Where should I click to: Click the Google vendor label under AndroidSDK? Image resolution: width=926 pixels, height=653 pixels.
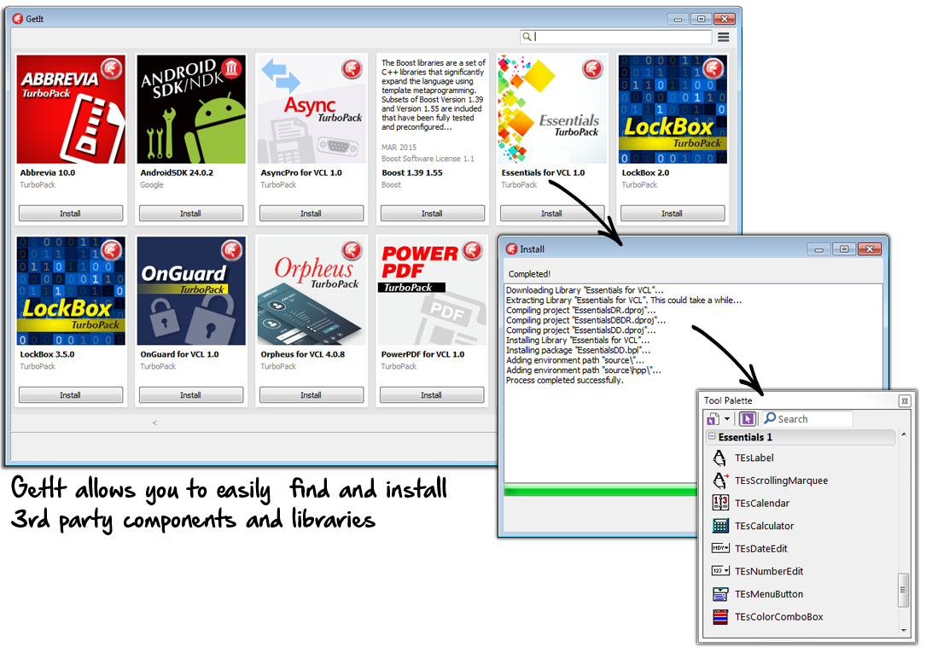pyautogui.click(x=152, y=184)
